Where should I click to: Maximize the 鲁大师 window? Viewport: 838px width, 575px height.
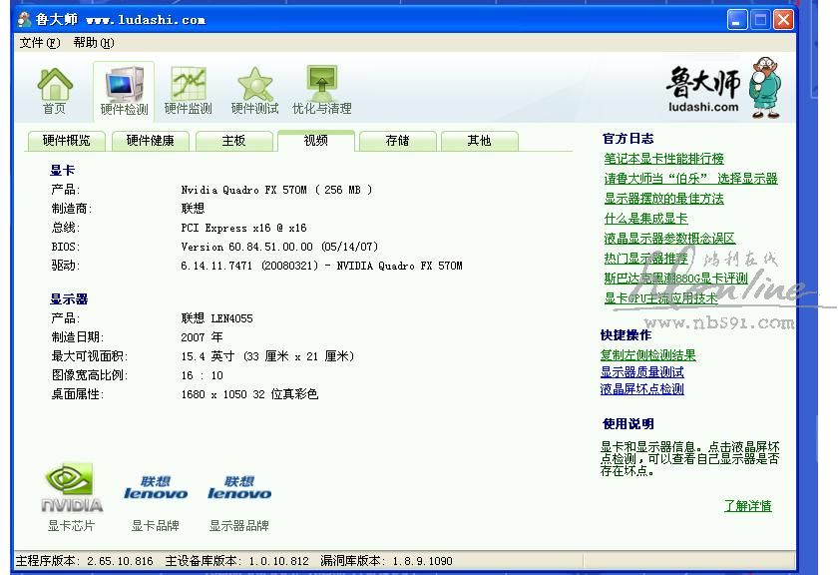coord(760,20)
